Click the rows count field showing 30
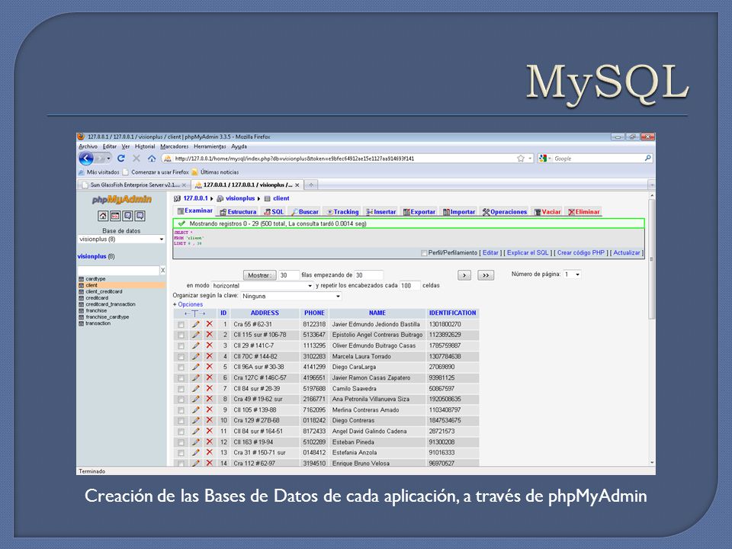Image resolution: width=732 pixels, height=549 pixels. [288, 275]
